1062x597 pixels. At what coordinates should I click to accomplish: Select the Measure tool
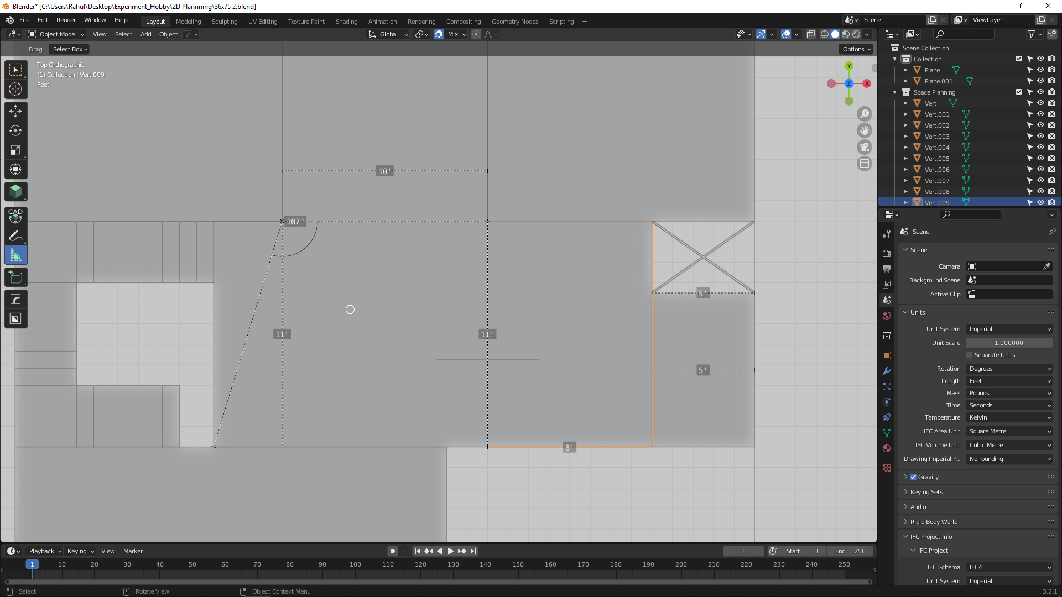coord(15,255)
